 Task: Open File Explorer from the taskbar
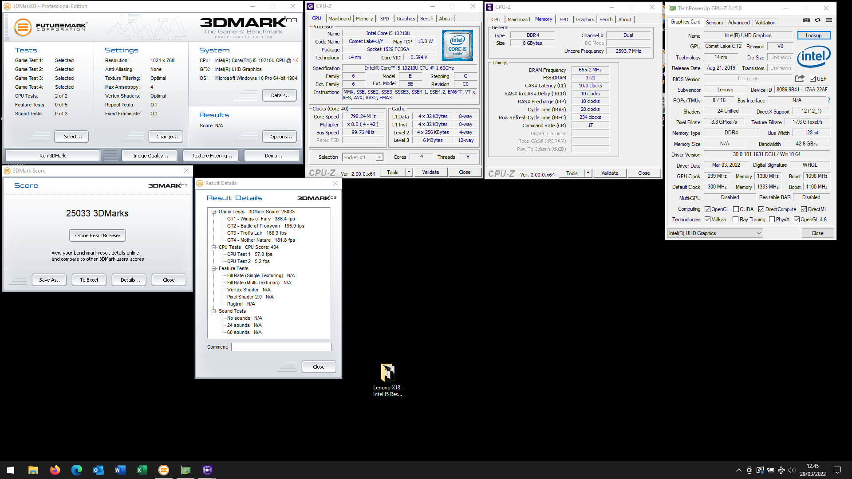[33, 470]
